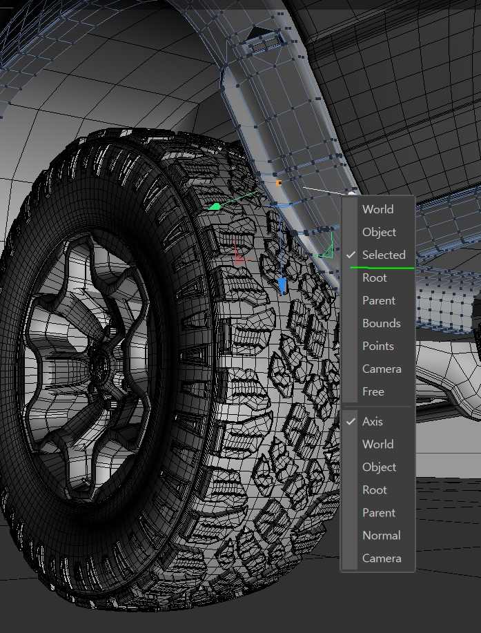
Task: Select Root in the upper orientation list
Action: pyautogui.click(x=378, y=277)
